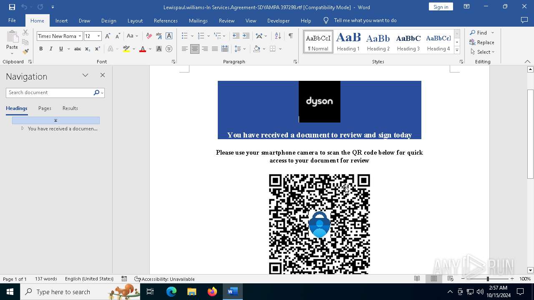
Task: Switch to the Insert ribbon tab
Action: point(61,20)
